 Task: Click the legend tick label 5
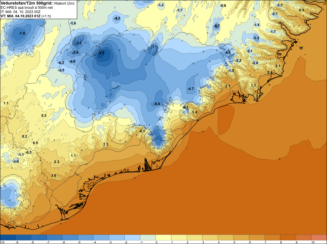(x=234, y=242)
